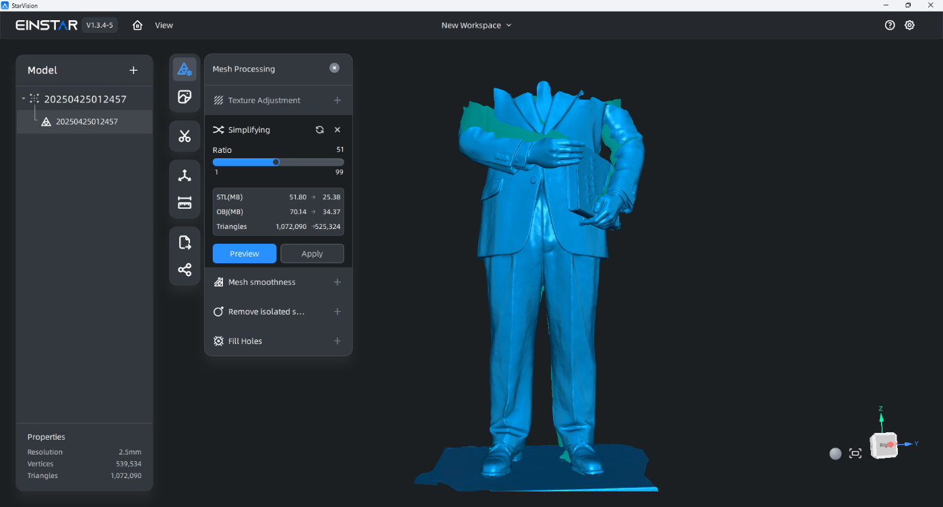Click the V1.3.4-5 version badge
943x507 pixels.
(100, 26)
